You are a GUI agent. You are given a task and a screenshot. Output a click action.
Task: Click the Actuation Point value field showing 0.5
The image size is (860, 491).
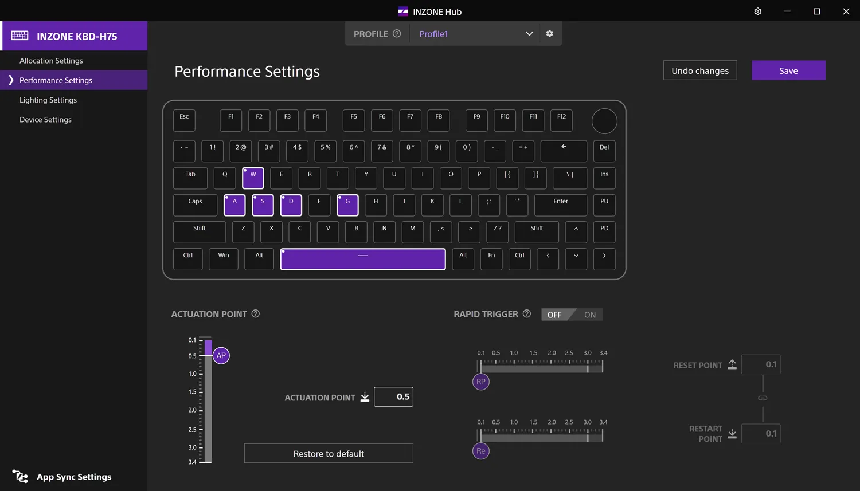coord(393,396)
